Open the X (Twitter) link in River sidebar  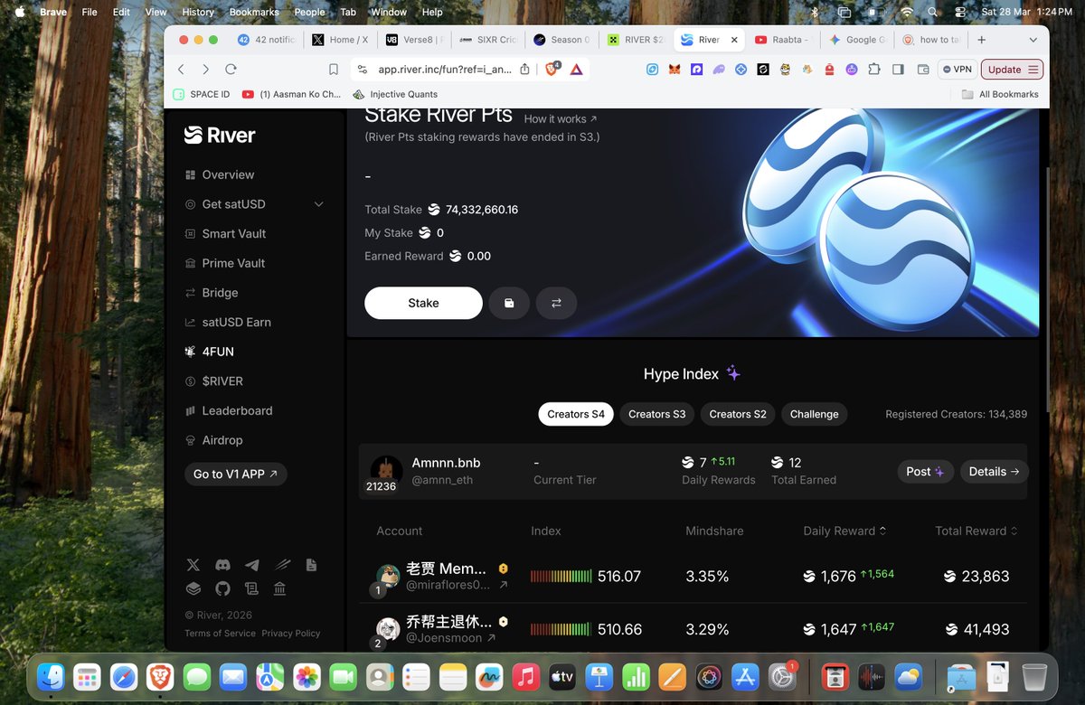193,565
